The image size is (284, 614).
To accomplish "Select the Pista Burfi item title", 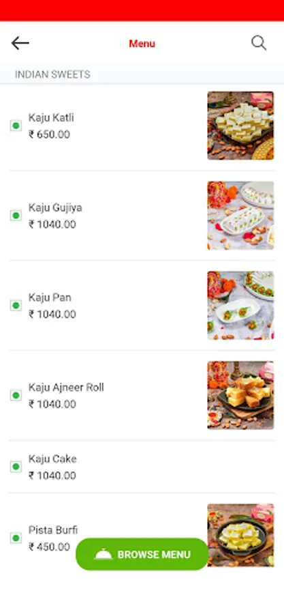I will (53, 530).
